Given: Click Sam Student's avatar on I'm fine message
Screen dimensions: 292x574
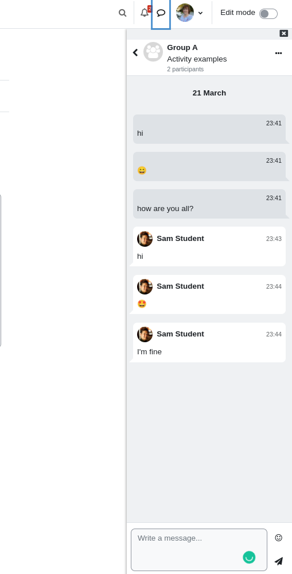Looking at the screenshot, I should 145,334.
